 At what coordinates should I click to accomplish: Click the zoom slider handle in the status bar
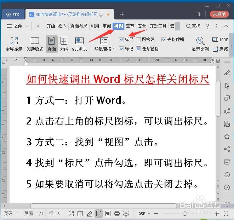[185, 214]
